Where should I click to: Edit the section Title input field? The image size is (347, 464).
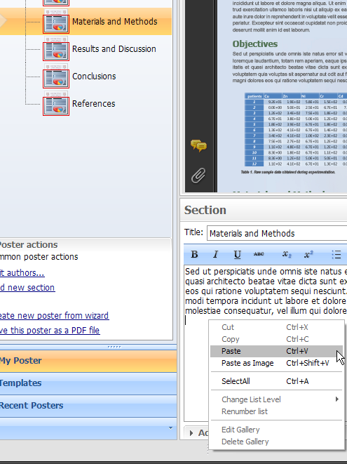277,234
